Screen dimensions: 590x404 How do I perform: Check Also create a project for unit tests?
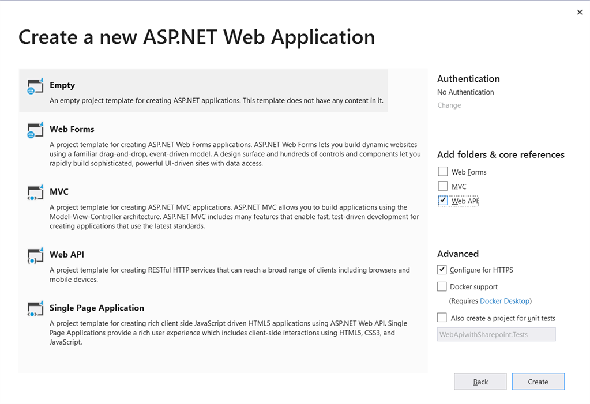[441, 317]
